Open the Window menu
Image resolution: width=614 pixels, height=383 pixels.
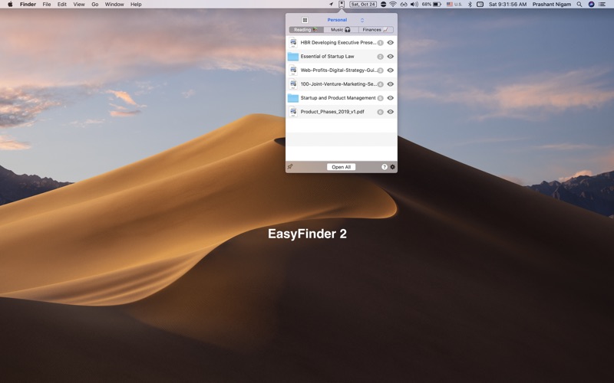[x=114, y=5]
